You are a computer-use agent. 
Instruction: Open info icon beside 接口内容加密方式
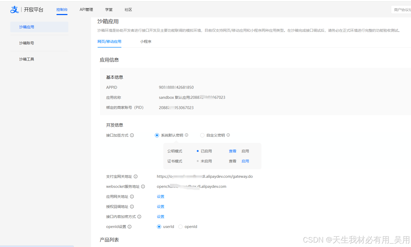coord(139,217)
